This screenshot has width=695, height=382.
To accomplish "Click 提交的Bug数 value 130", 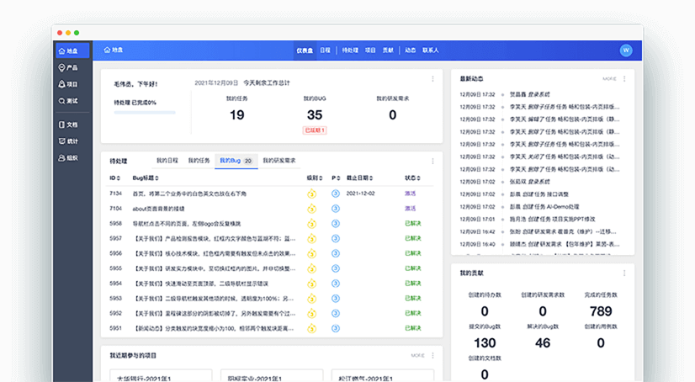I will [485, 343].
